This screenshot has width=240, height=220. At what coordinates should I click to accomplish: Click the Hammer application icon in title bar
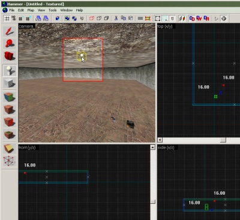point(4,4)
